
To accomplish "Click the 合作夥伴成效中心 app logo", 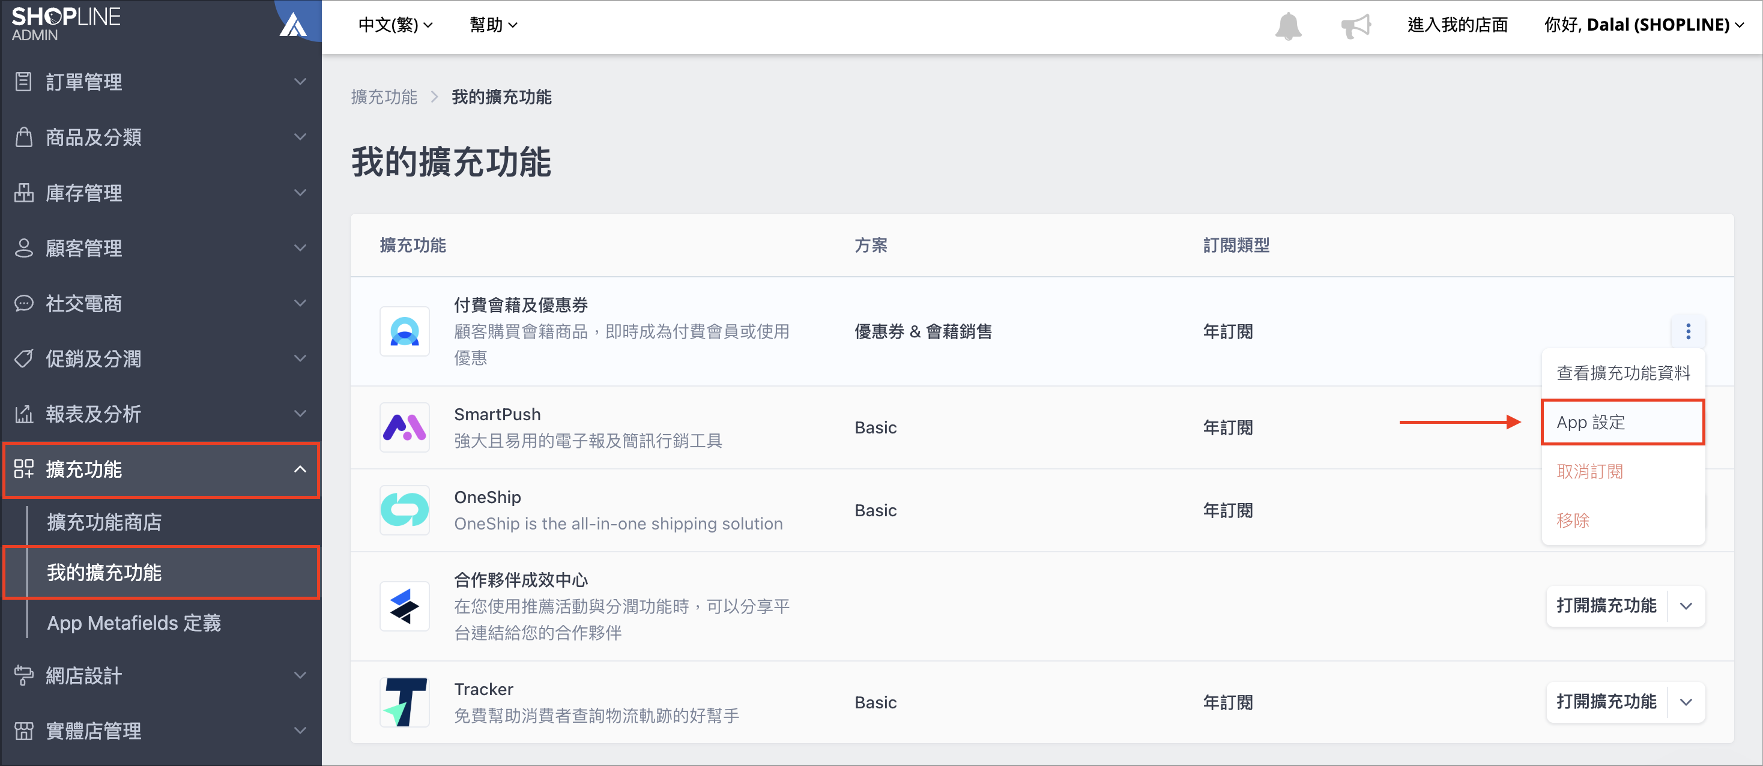I will point(405,606).
